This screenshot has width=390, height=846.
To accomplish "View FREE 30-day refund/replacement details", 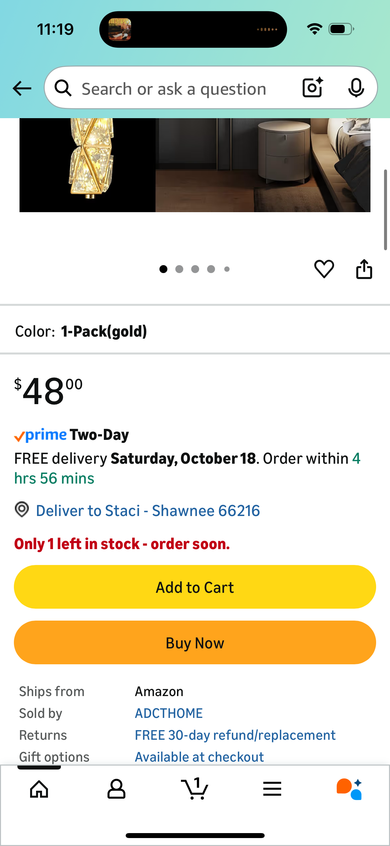I will pyautogui.click(x=235, y=735).
